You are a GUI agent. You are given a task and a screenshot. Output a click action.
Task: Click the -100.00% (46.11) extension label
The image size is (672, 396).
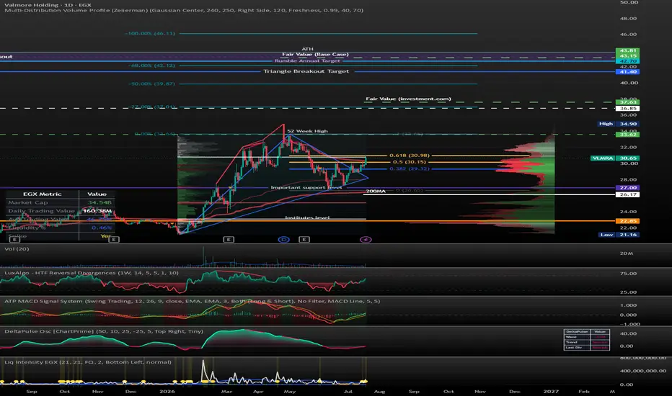150,33
